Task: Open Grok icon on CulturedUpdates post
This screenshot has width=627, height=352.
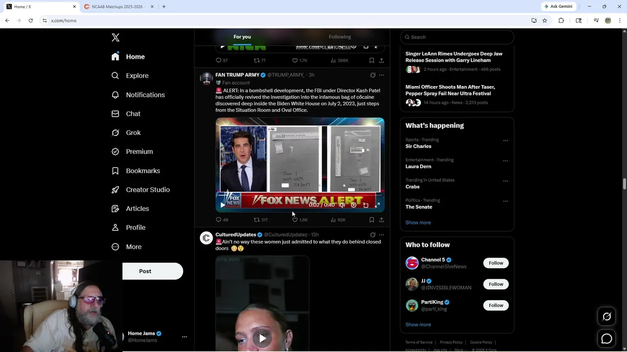Action: tap(373, 235)
